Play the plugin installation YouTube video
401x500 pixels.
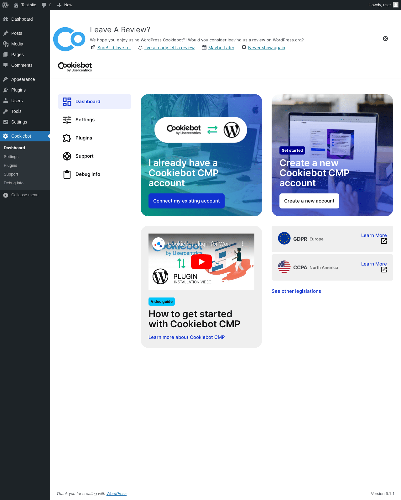[x=201, y=262]
